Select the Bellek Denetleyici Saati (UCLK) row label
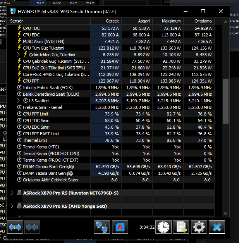 (51, 94)
